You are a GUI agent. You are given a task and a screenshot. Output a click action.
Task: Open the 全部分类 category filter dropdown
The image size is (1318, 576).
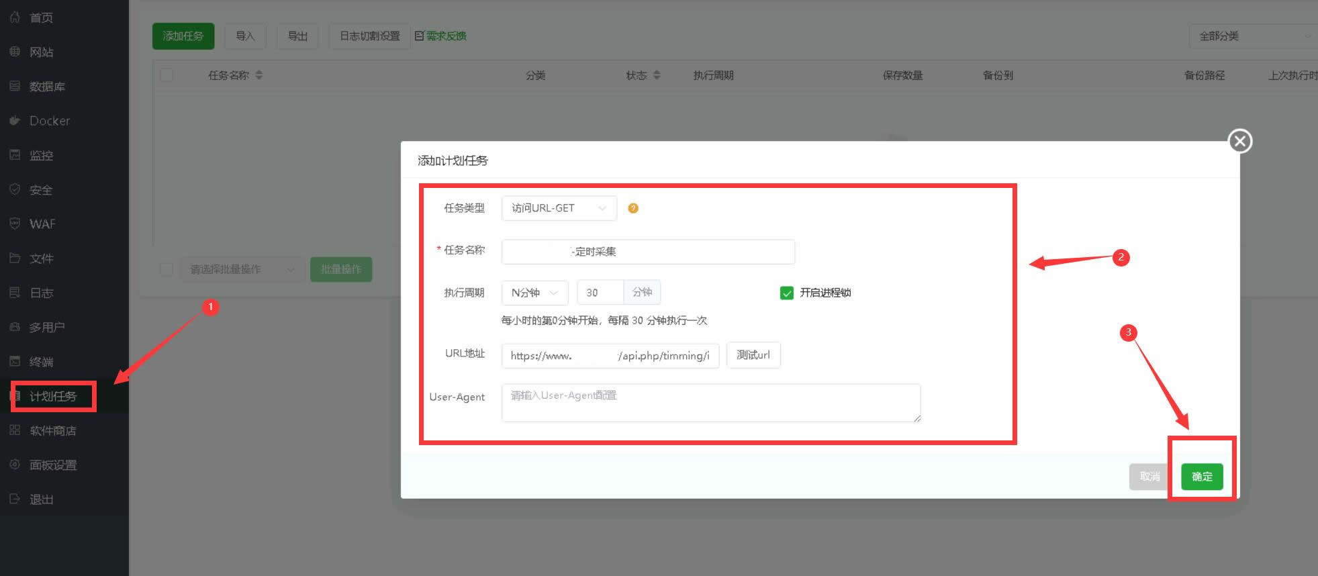(1253, 36)
